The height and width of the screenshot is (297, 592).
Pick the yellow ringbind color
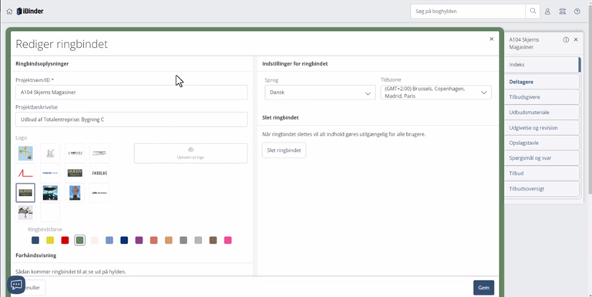pyautogui.click(x=50, y=241)
